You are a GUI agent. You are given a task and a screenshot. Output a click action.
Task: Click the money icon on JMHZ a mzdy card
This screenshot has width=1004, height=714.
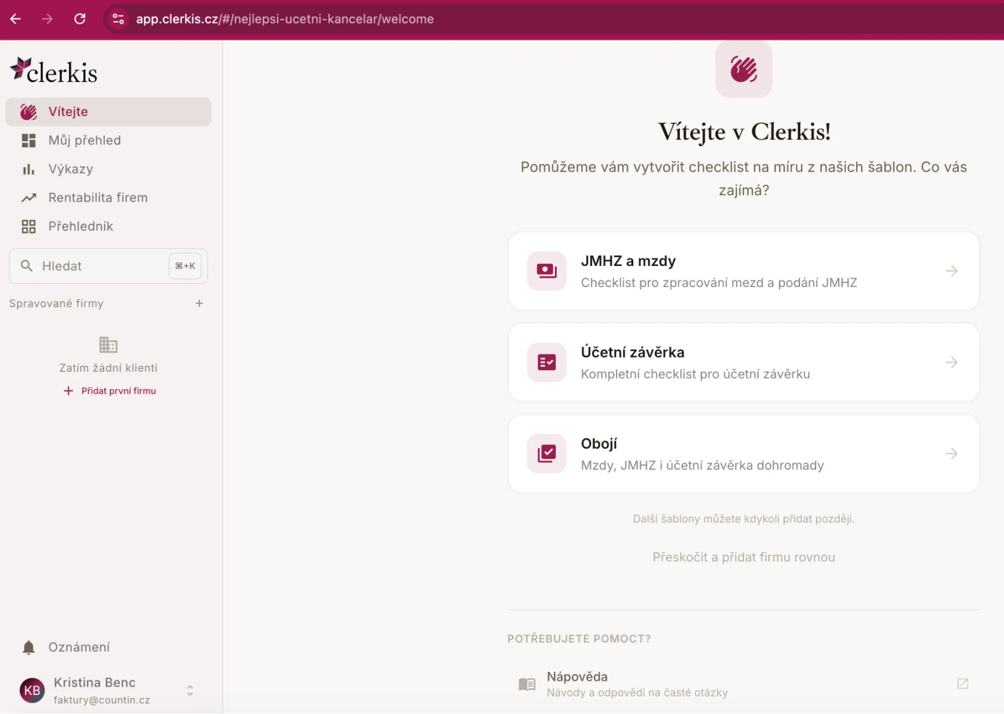pyautogui.click(x=546, y=271)
